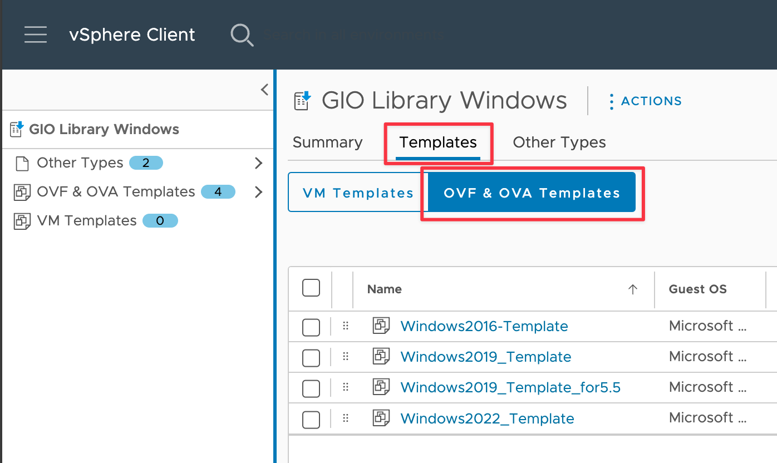This screenshot has height=463, width=777.
Task: Click the three-dot icon beside ACTIONS
Action: (611, 101)
